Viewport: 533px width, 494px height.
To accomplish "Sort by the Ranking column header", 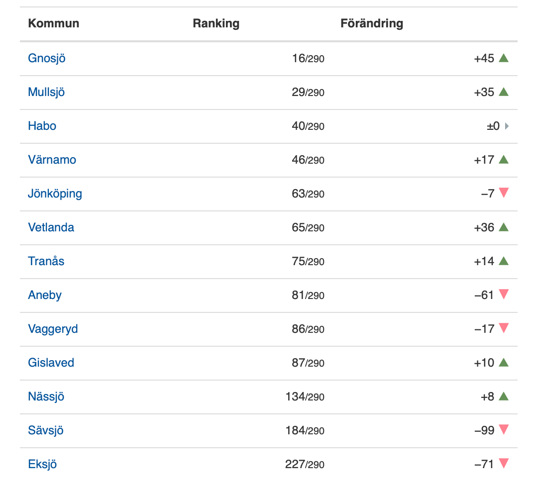I will (x=216, y=23).
